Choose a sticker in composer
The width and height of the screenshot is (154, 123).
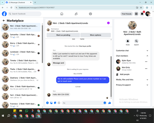(55, 103)
